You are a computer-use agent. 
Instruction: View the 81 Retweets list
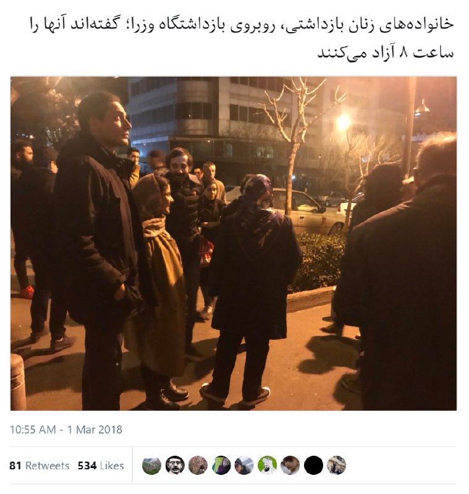pos(40,466)
